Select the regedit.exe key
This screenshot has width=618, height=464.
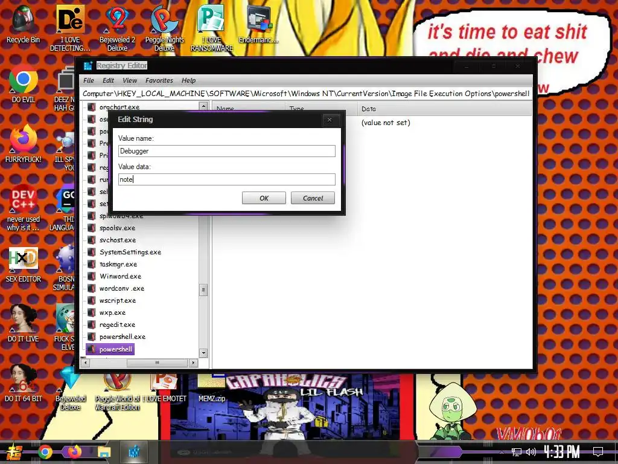pos(117,324)
